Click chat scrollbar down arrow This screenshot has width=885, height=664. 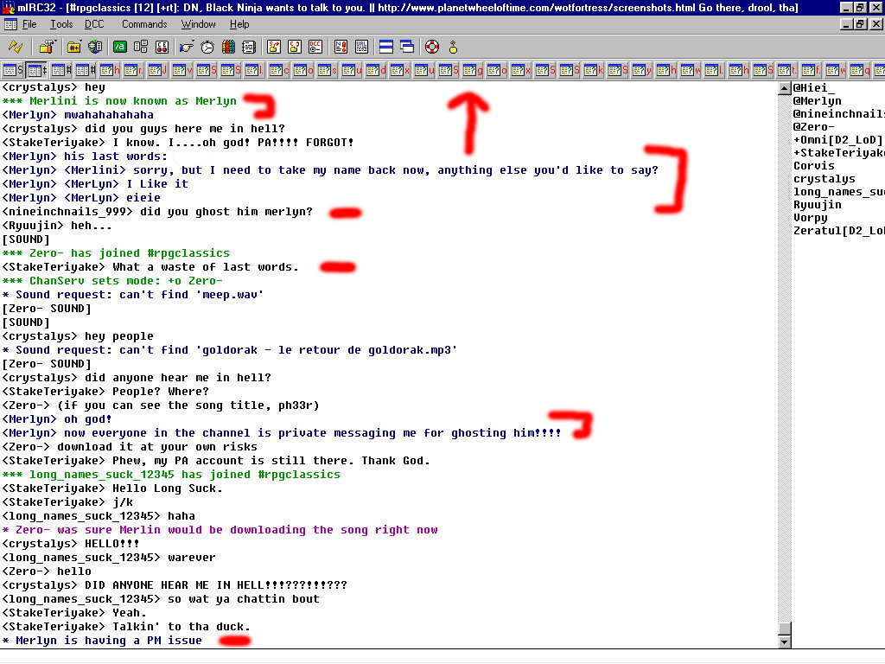click(x=784, y=642)
